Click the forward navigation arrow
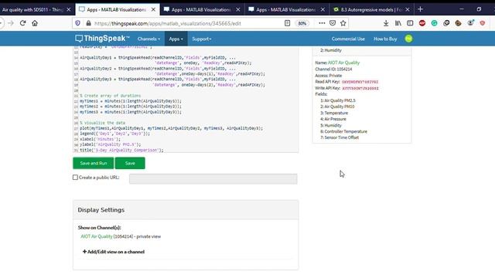Screen dimensions: 495x278 click(11, 23)
